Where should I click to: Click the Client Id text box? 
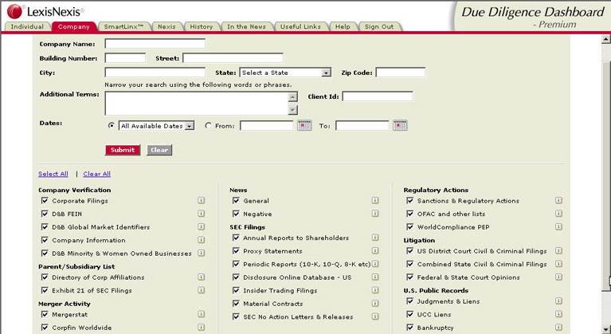[x=378, y=96]
